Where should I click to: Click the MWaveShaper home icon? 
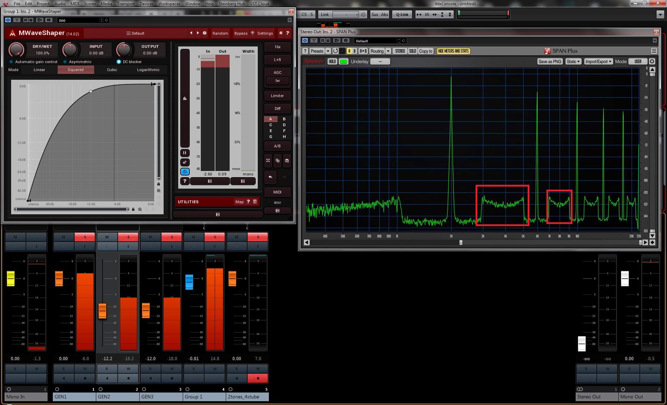[281, 33]
